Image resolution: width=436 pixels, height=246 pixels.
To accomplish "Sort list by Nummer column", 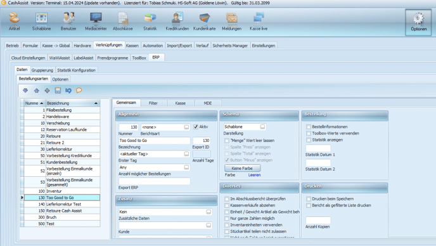I will [34, 103].
